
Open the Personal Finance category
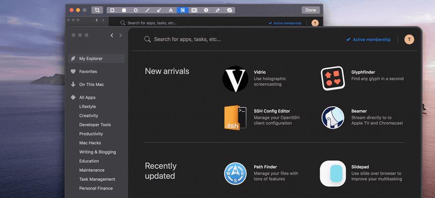point(96,188)
